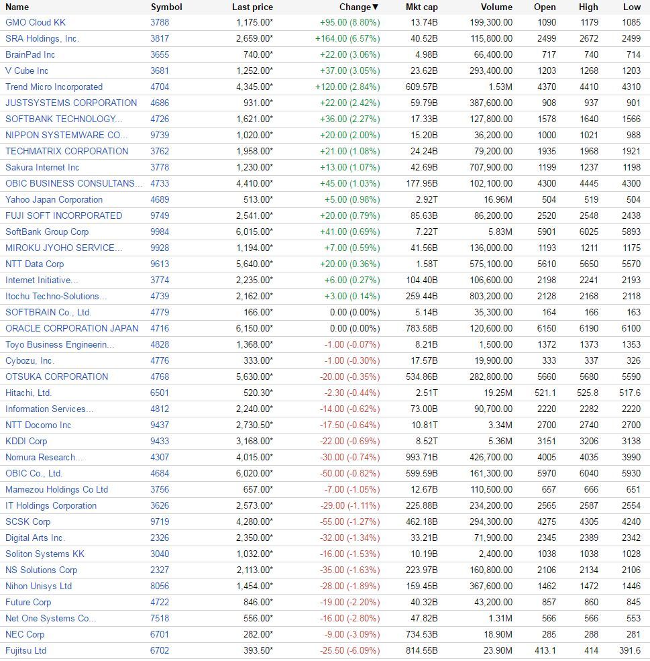Sort by the Last price column header
Screen dimensions: 650x661
coord(252,7)
